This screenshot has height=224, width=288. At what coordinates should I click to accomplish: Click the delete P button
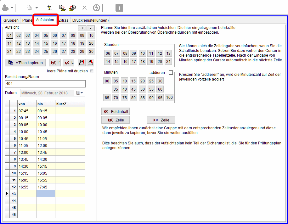[55, 63]
